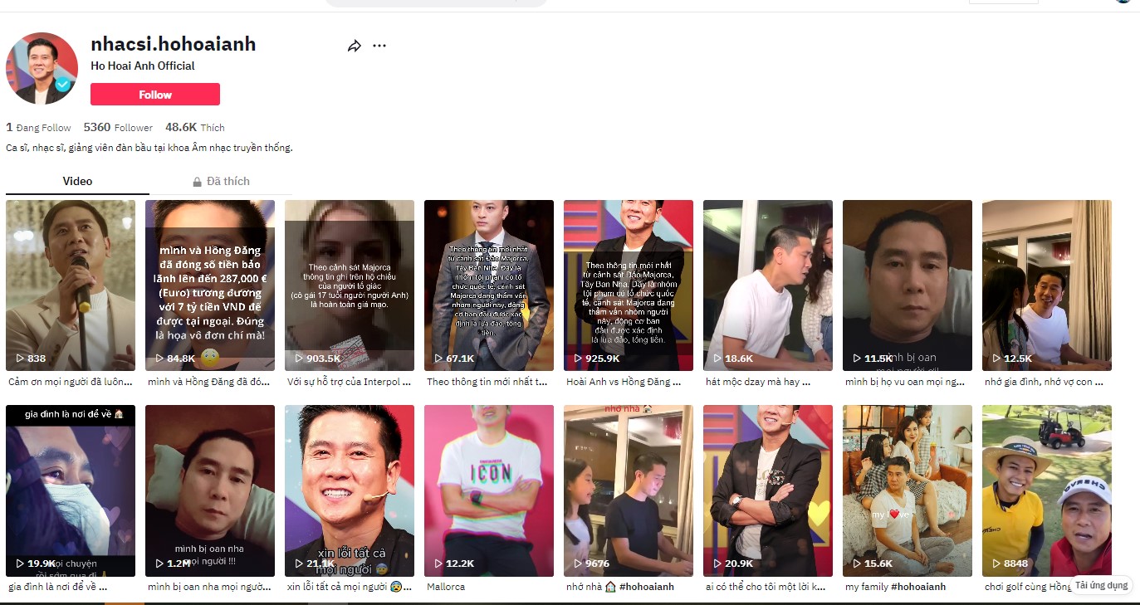Click the Ho Hoai Anh profile avatar
Viewport: 1140px width, 605px height.
[41, 69]
